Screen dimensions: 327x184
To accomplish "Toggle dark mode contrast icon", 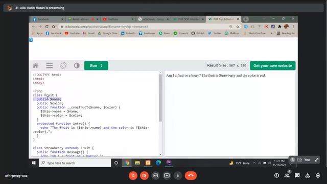I will (x=77, y=65).
